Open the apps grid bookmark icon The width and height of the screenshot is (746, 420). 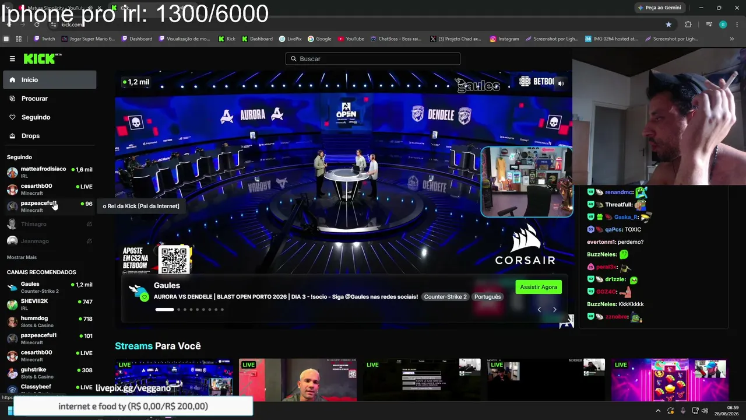pos(19,39)
